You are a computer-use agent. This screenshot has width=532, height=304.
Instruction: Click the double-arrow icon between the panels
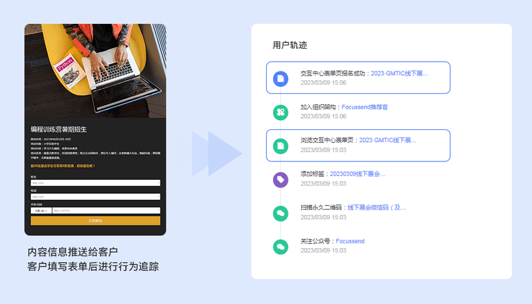(217, 154)
